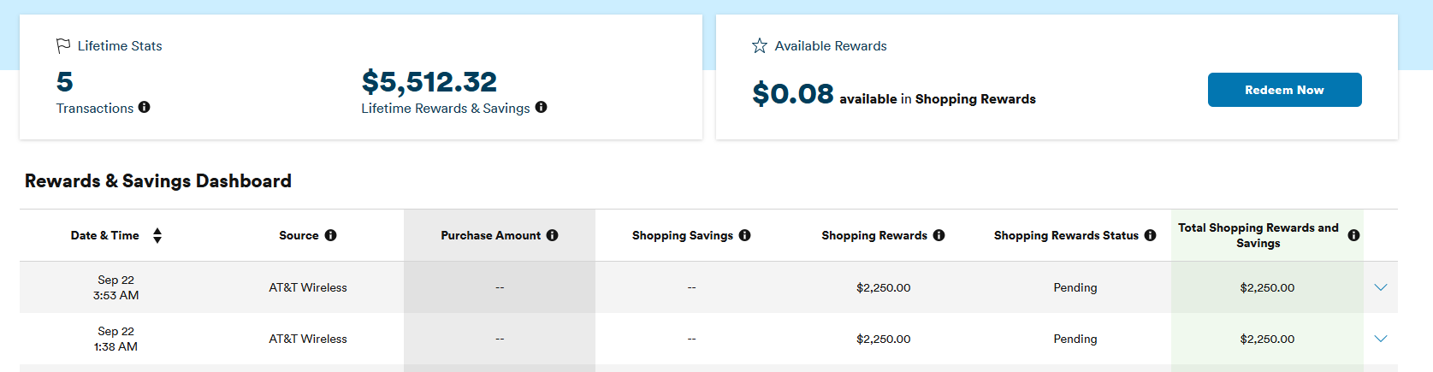Click the Lifetime Stats flag icon

coord(63,45)
